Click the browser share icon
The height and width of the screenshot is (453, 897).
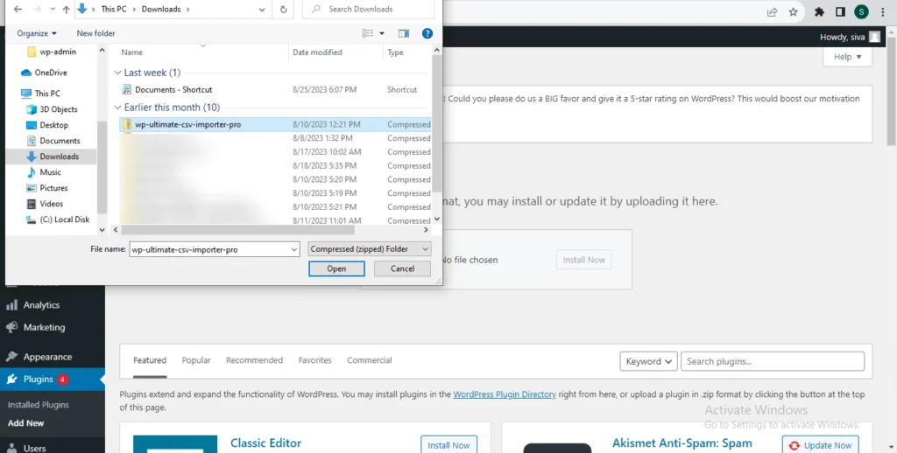(772, 12)
